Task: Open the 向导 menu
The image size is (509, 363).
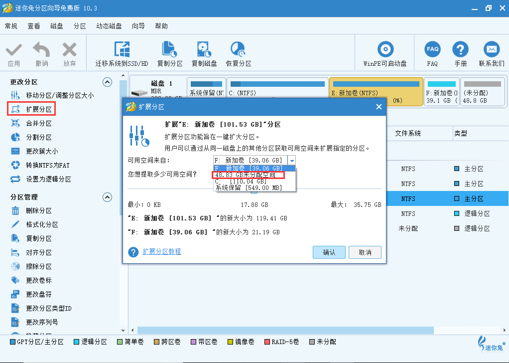Action: pyautogui.click(x=138, y=26)
